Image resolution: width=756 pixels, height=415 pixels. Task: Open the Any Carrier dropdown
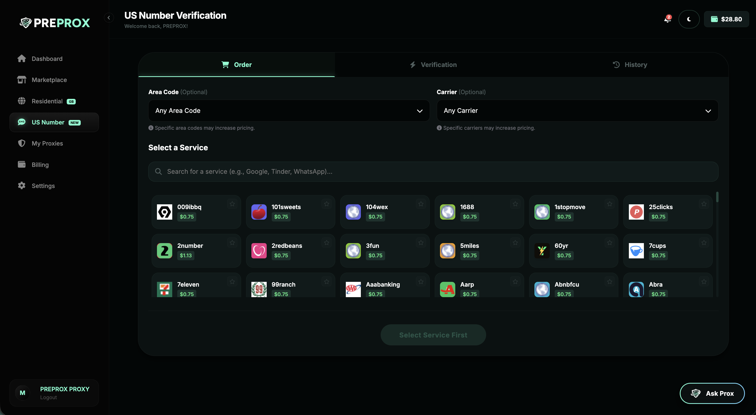(577, 110)
